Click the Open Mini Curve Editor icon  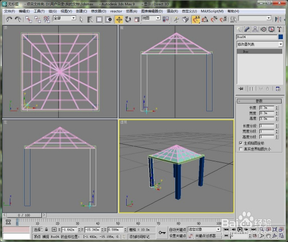8,222
